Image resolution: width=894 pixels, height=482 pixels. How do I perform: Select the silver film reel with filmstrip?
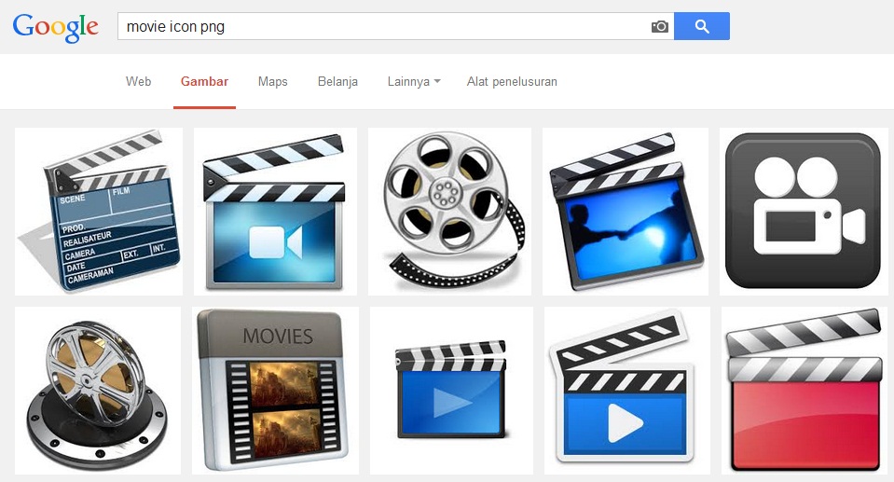click(450, 211)
